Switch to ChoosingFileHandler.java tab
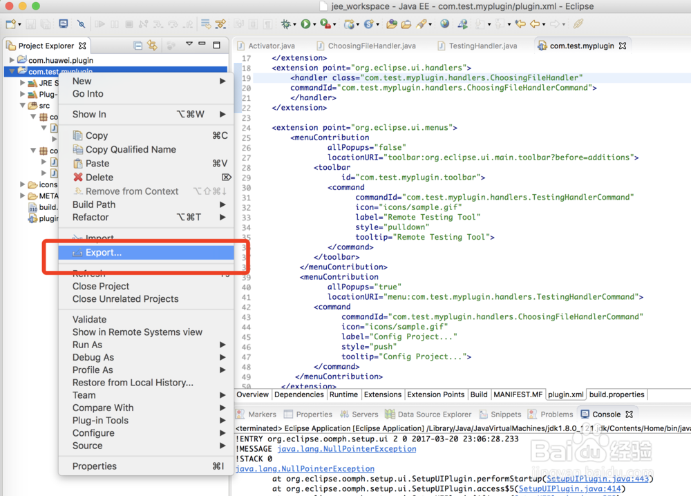The width and height of the screenshot is (691, 496). point(367,46)
